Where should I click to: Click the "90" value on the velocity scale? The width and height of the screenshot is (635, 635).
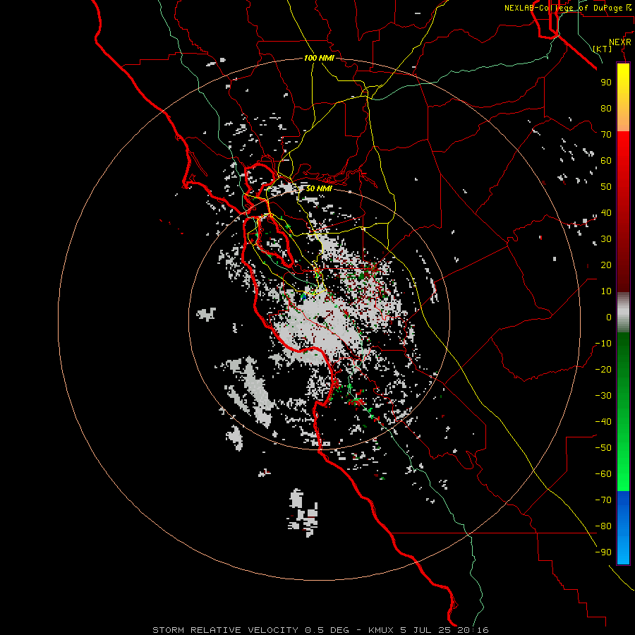point(606,83)
